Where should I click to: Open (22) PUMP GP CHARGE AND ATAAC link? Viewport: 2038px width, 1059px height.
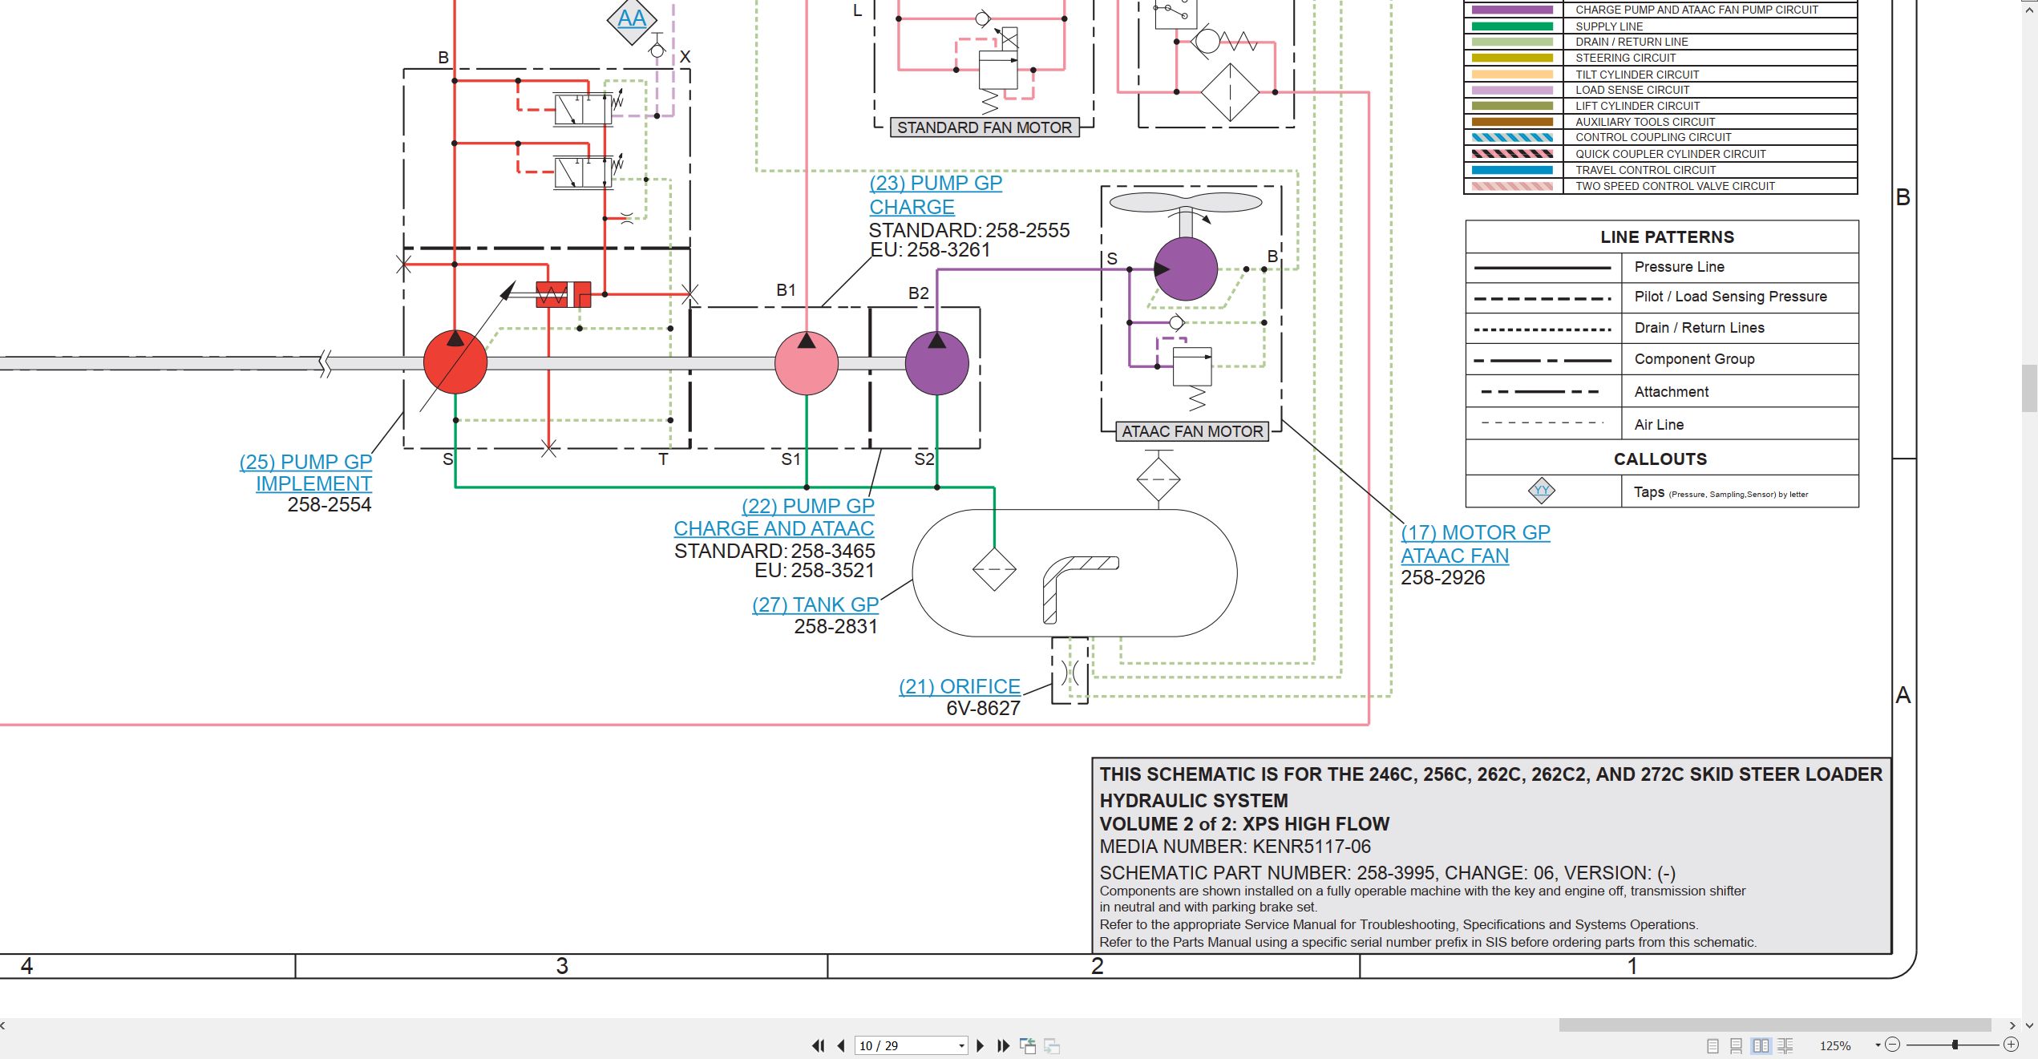(x=774, y=517)
